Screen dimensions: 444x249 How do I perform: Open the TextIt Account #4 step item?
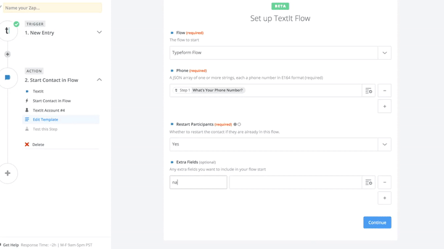[x=49, y=110]
